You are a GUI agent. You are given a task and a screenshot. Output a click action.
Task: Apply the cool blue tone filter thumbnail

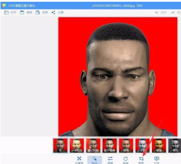[x=143, y=145]
